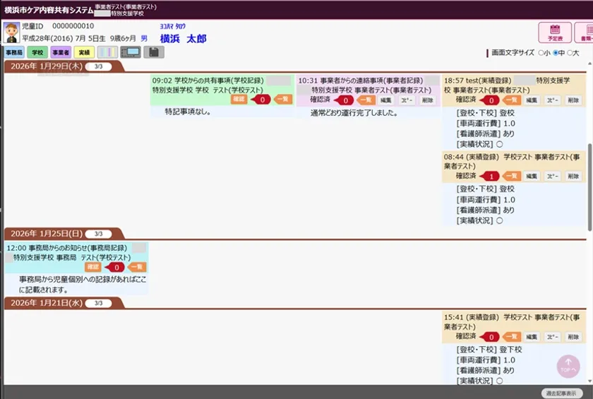Collapse the 2026年 1月29日(木) date header
The width and height of the screenshot is (593, 399).
pyautogui.click(x=47, y=66)
